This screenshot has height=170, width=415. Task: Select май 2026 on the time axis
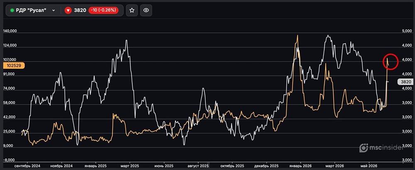pos(369,166)
